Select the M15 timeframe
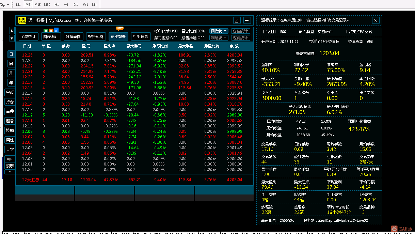This screenshot has height=234, width=415. click(x=37, y=5)
